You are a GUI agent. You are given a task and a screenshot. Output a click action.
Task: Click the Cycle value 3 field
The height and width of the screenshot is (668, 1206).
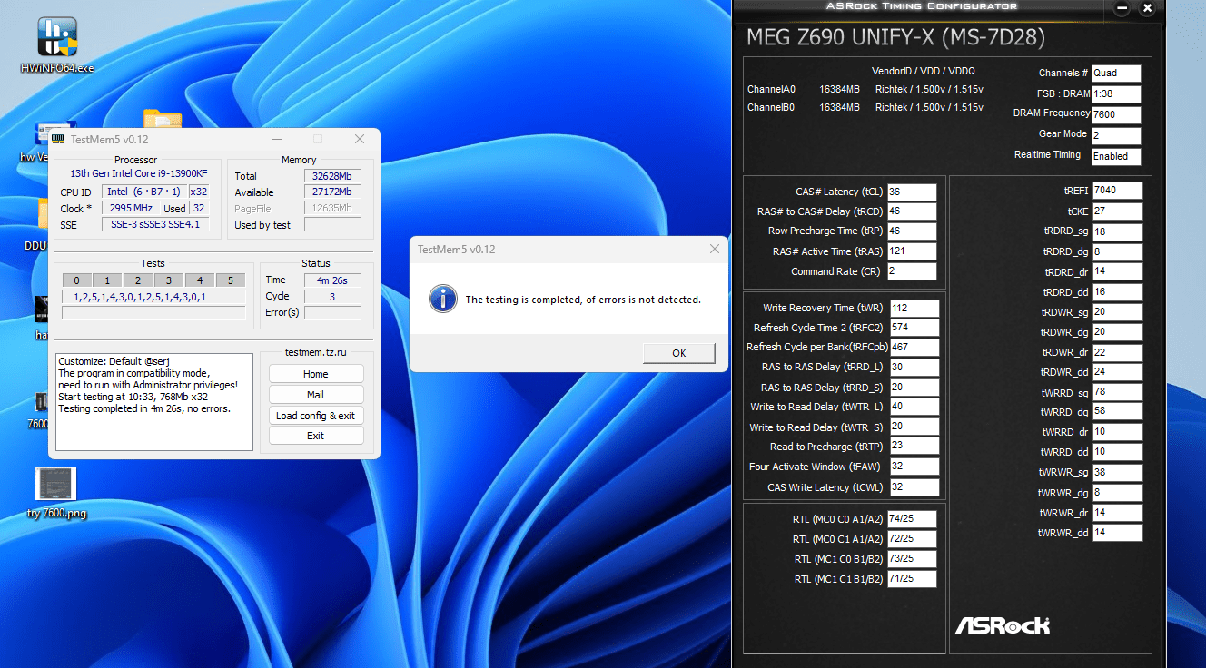pos(332,296)
